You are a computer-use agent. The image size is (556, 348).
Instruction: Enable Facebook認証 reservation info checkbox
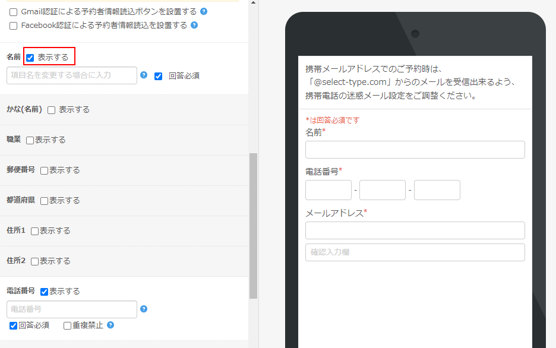pyautogui.click(x=14, y=26)
